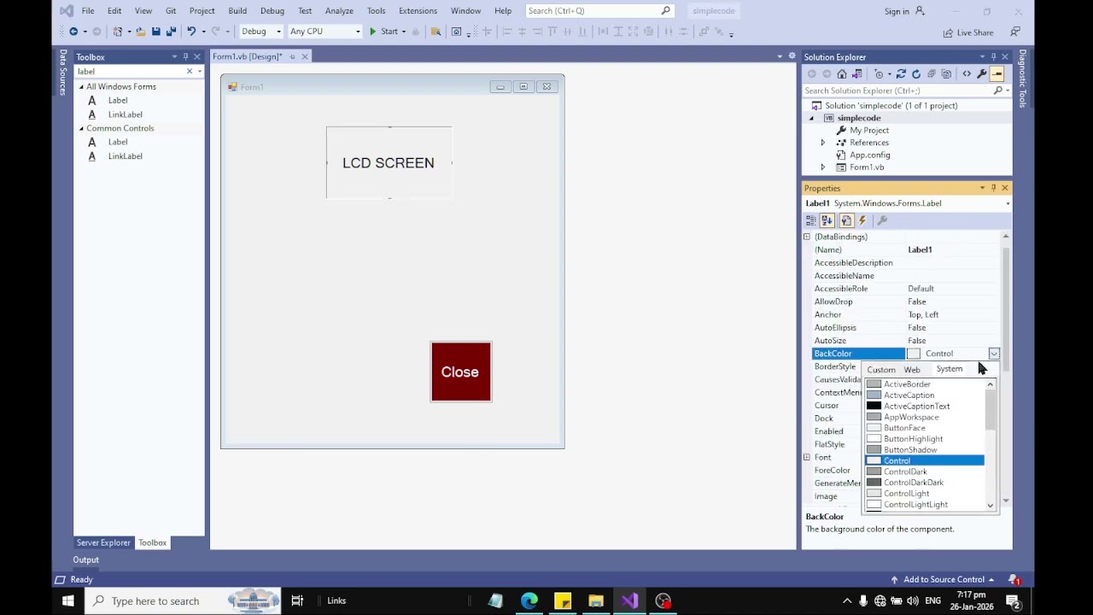
Task: Click the Collapse All icon in Solution Explorer
Action: 932,74
